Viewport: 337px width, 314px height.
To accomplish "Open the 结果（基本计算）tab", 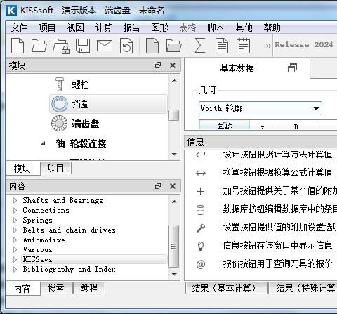I will coord(226,288).
